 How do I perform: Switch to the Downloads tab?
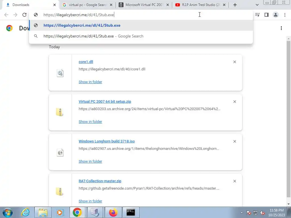[x=30, y=5]
